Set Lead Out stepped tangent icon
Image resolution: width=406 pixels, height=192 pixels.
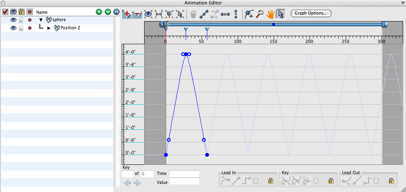pyautogui.click(x=366, y=181)
